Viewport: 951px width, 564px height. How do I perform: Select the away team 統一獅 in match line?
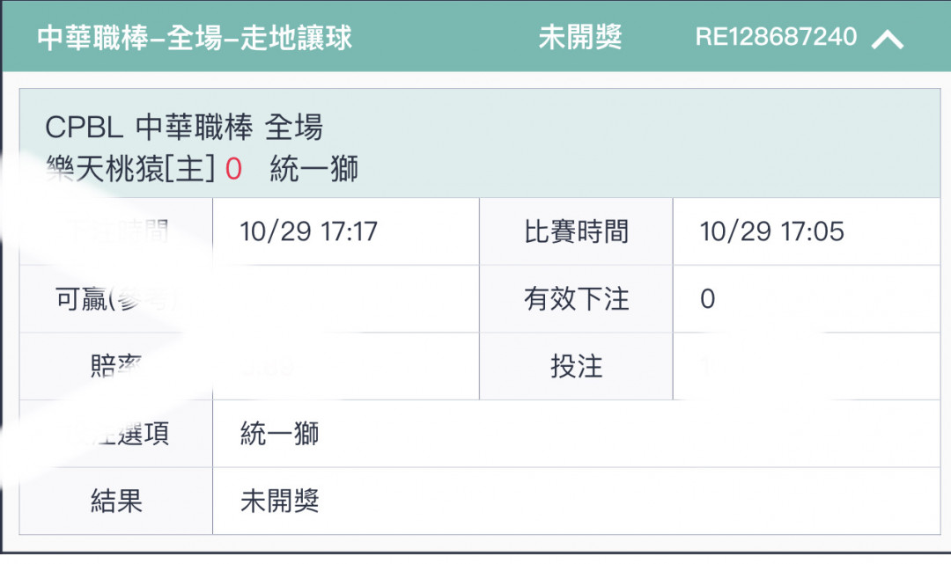pos(314,168)
